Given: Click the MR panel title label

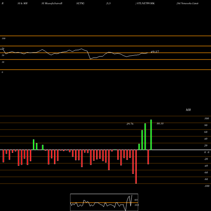Looking at the screenshot, I should point(188,110).
